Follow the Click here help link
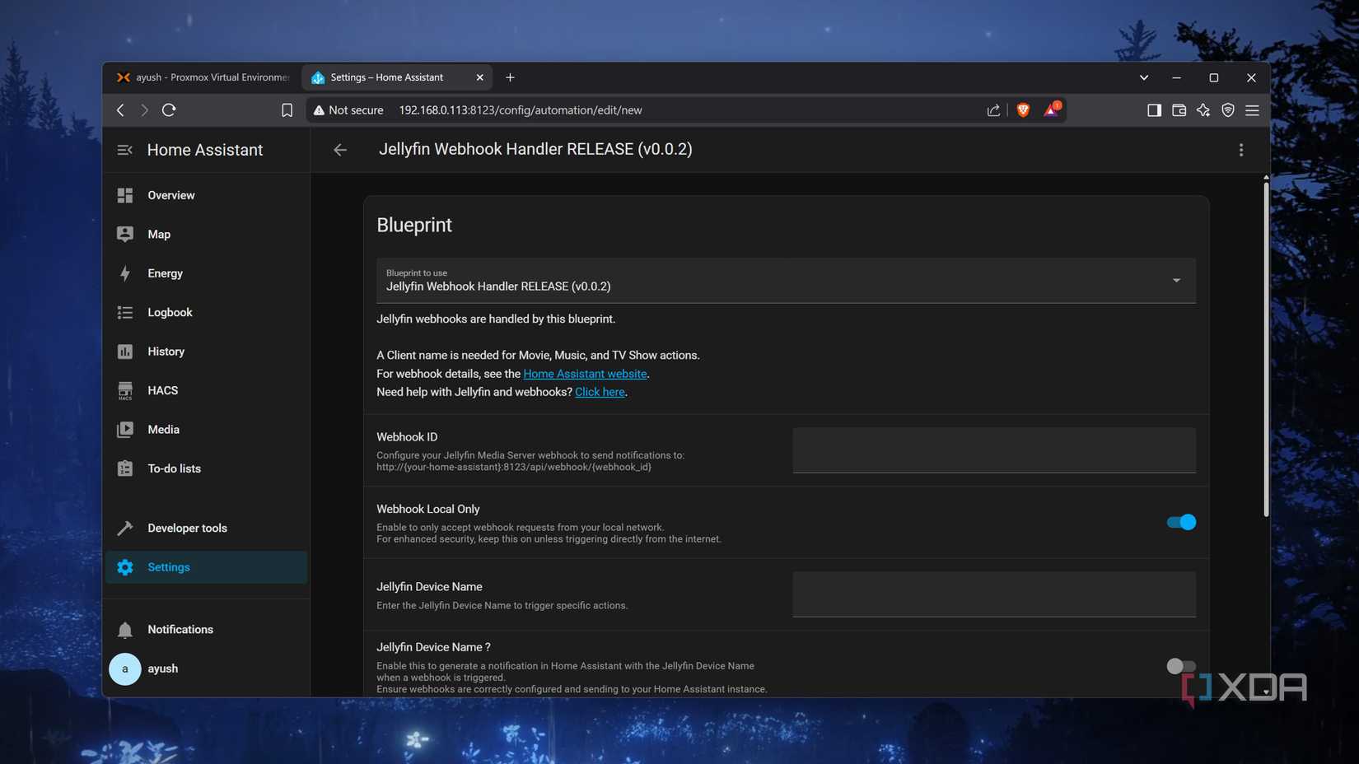The height and width of the screenshot is (764, 1359). tap(600, 392)
